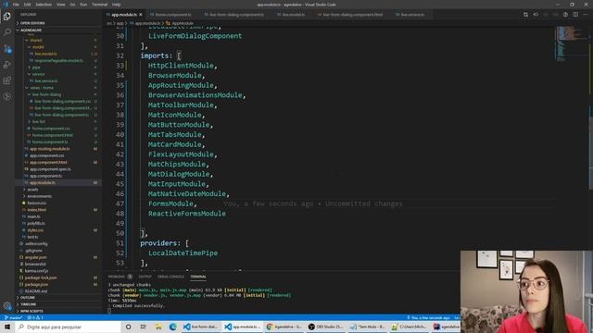Click the master branch in status bar
Viewport: 593px width, 333px height.
point(13,318)
